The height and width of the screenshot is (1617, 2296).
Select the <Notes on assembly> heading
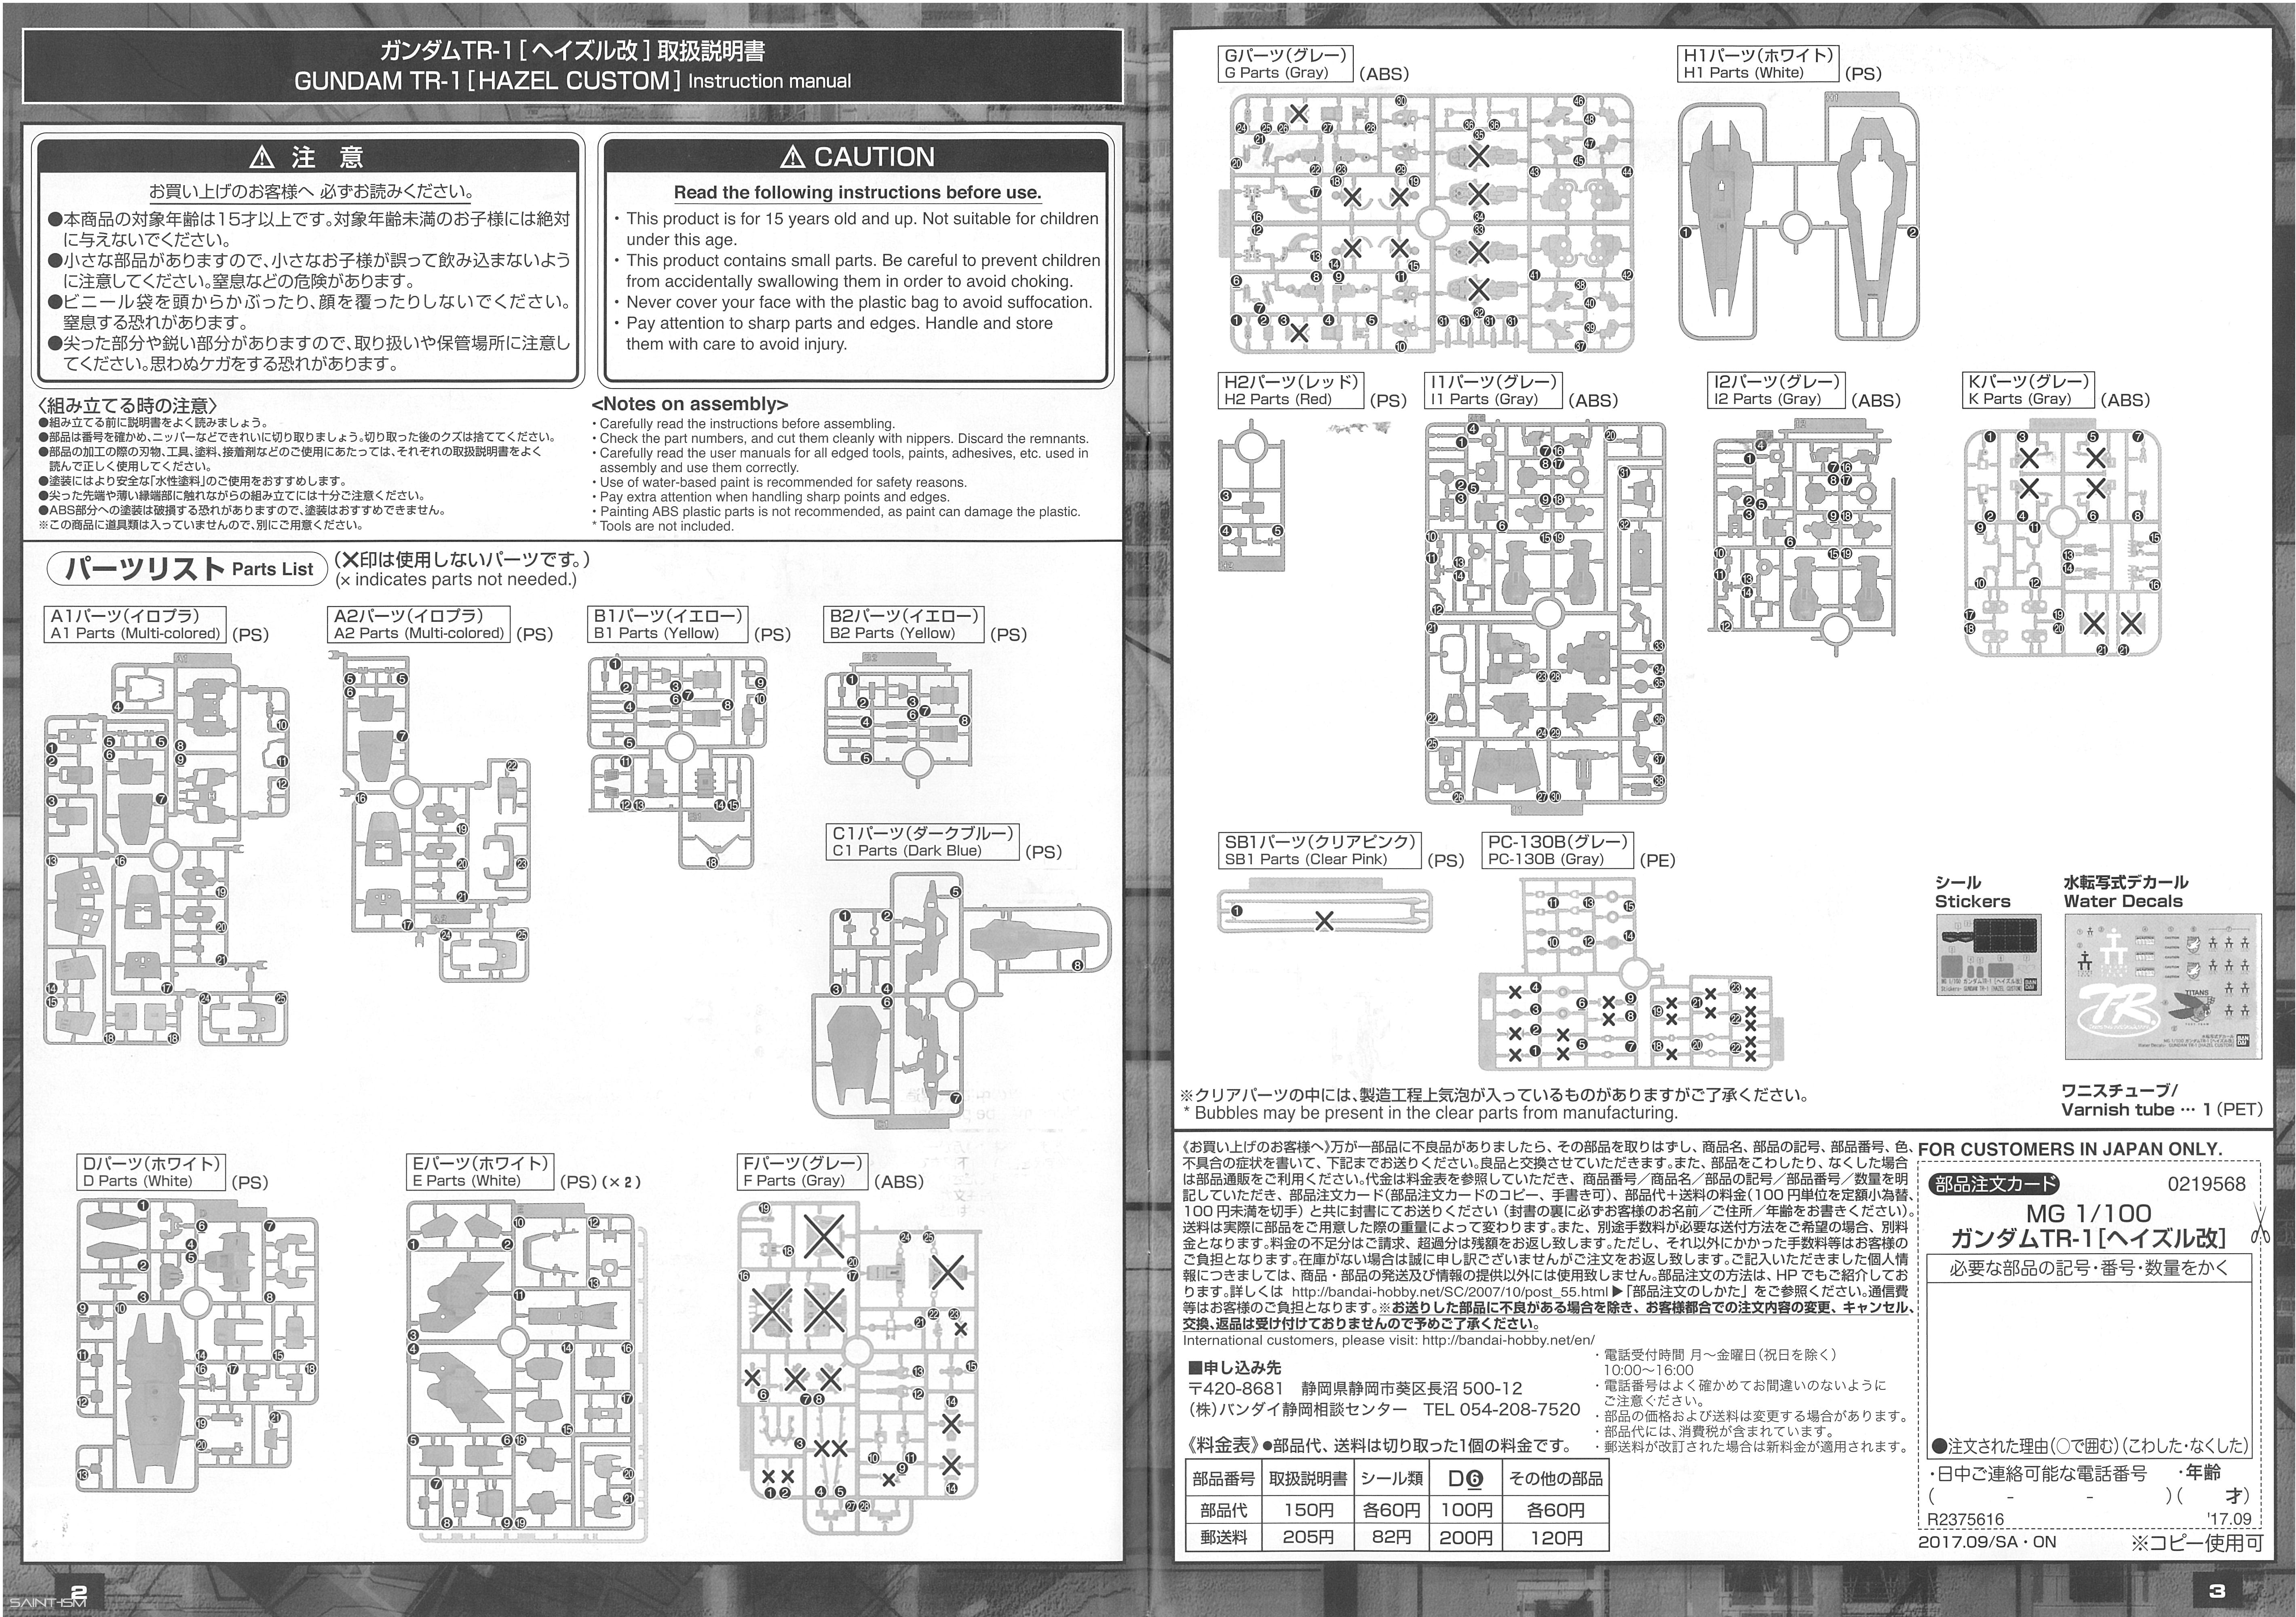(x=690, y=404)
